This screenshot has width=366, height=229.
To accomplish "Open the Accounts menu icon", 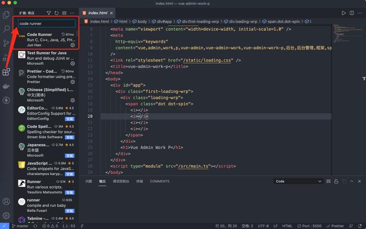I will pyautogui.click(x=6, y=201).
